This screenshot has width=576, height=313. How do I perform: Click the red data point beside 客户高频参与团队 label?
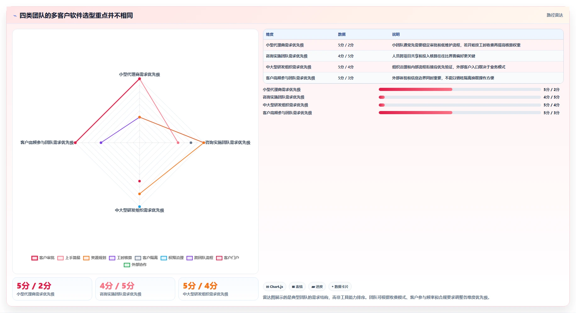(x=75, y=143)
